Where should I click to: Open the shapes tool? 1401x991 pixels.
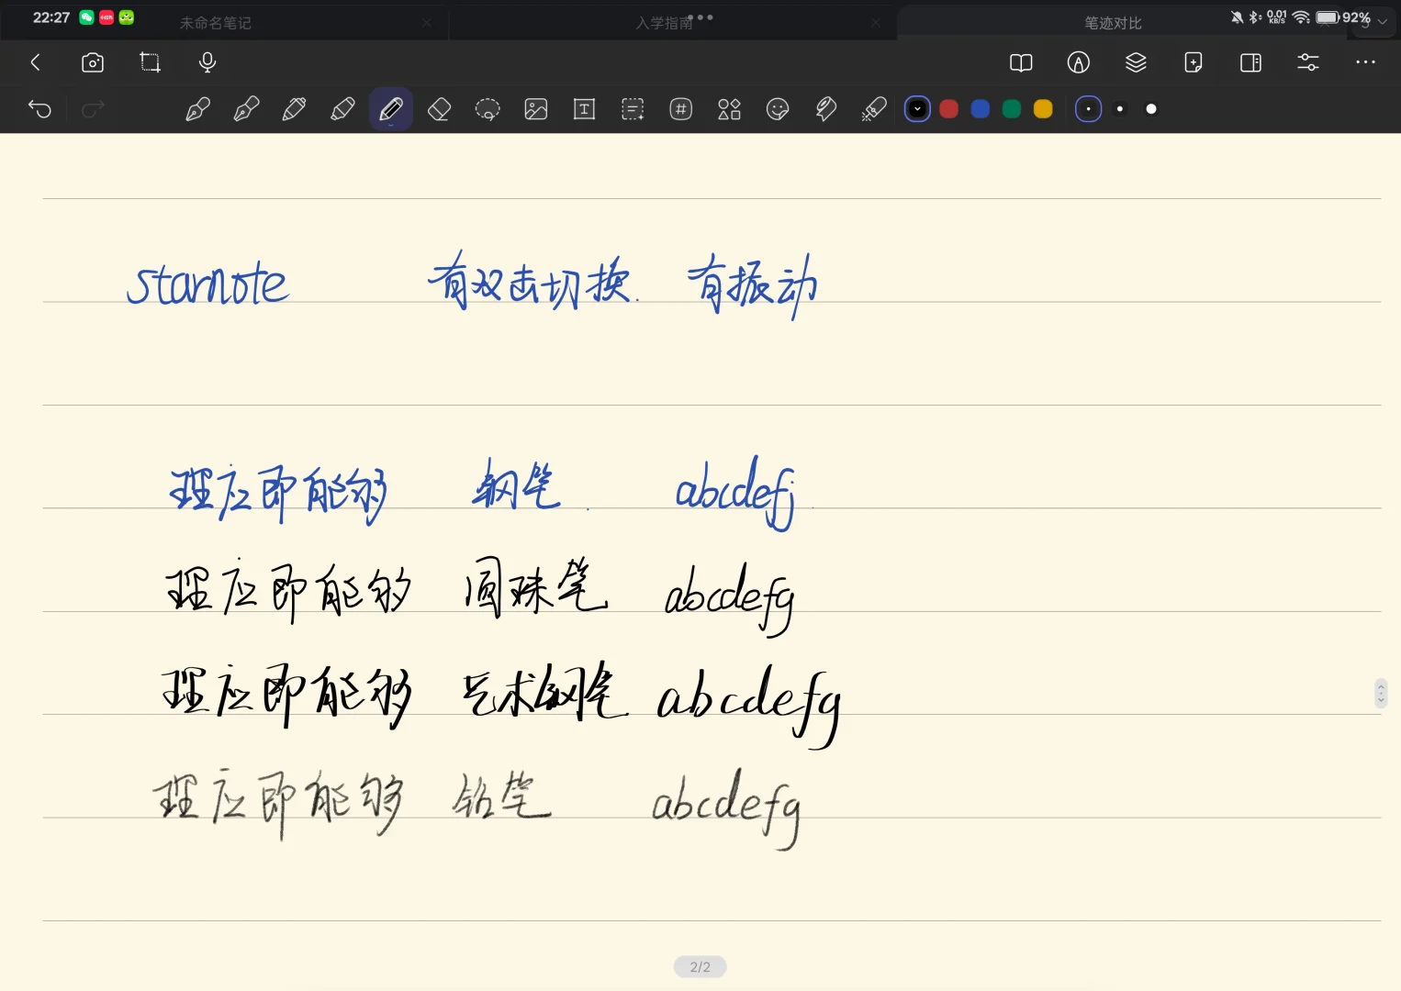pyautogui.click(x=729, y=109)
